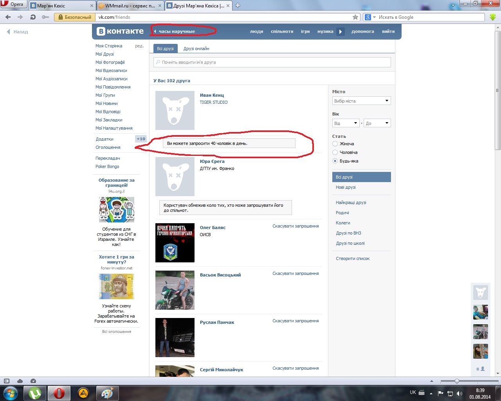Expand the search engine selector arrow

375,17
